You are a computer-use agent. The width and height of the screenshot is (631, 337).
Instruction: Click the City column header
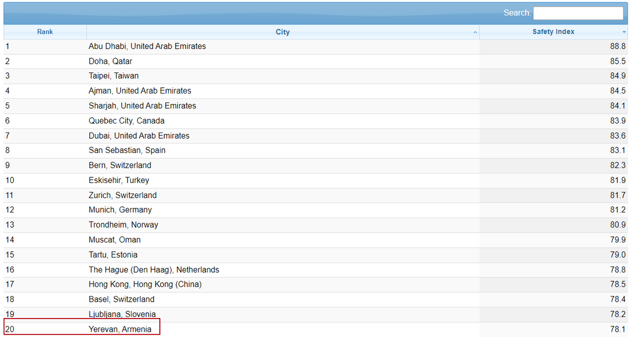(x=282, y=32)
